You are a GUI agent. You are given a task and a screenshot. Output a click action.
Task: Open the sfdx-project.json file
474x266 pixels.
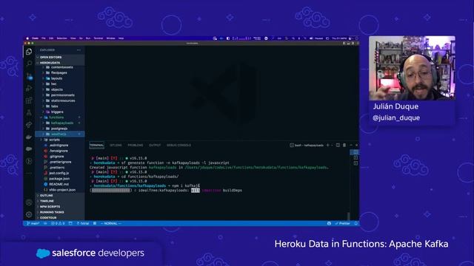click(x=60, y=190)
